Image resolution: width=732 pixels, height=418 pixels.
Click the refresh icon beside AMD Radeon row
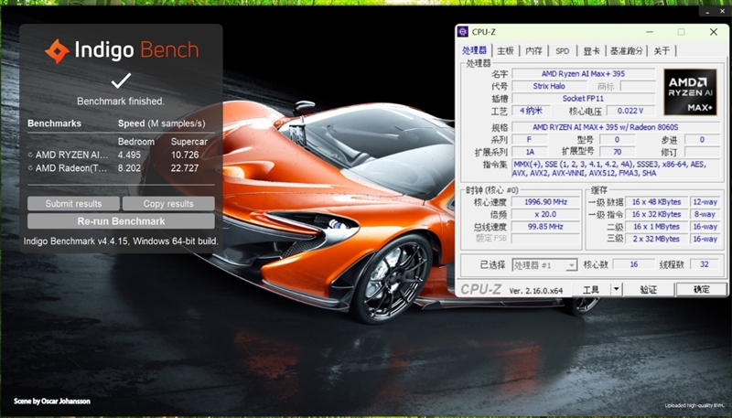(x=30, y=168)
